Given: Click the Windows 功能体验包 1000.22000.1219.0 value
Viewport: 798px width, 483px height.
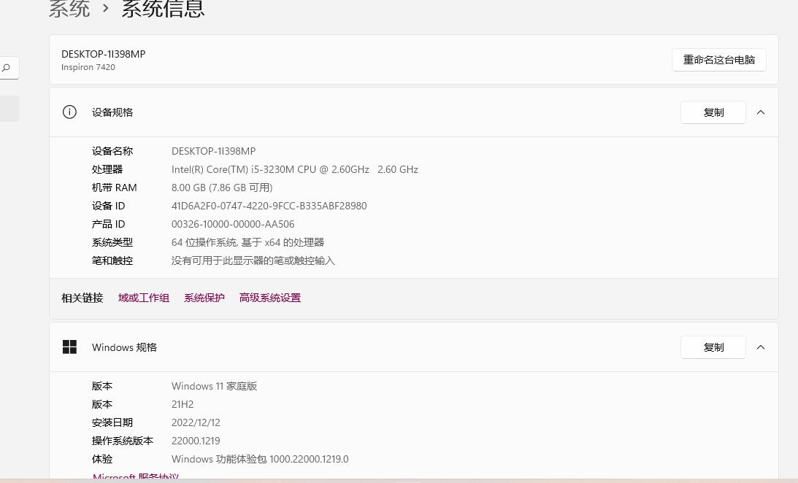Looking at the screenshot, I should pyautogui.click(x=260, y=459).
